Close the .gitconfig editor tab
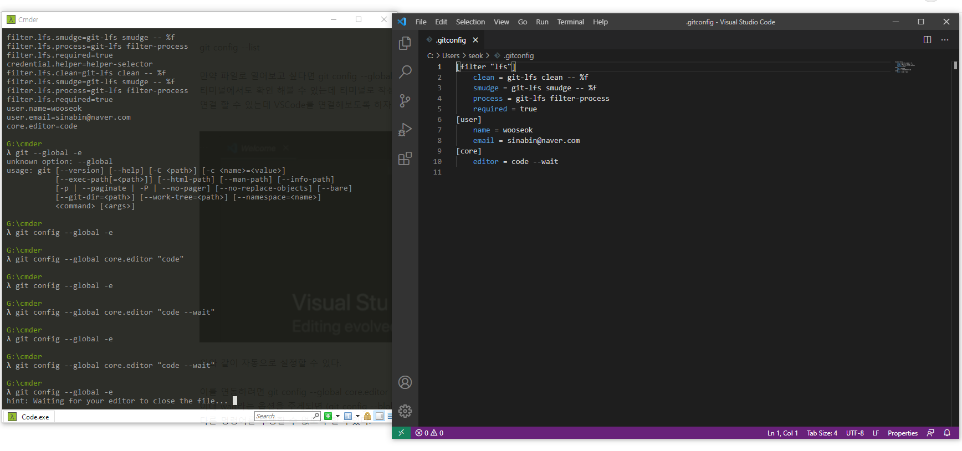This screenshot has height=451, width=962. (475, 40)
